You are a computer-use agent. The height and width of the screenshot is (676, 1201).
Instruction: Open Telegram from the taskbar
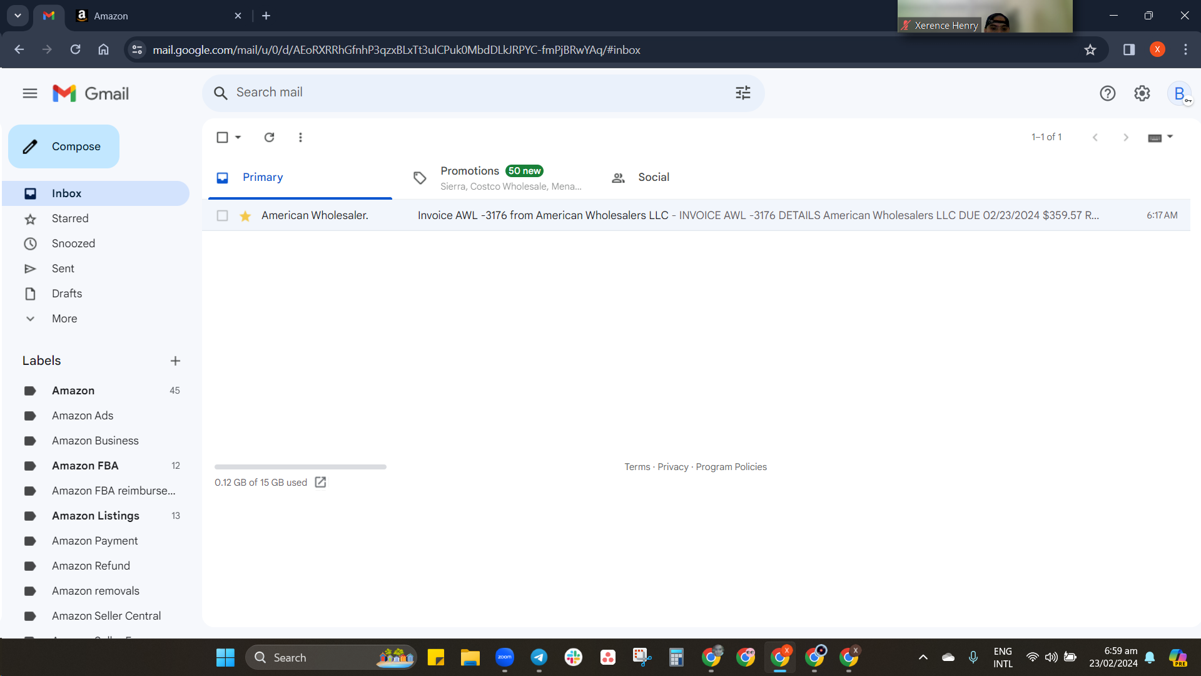coord(539,657)
